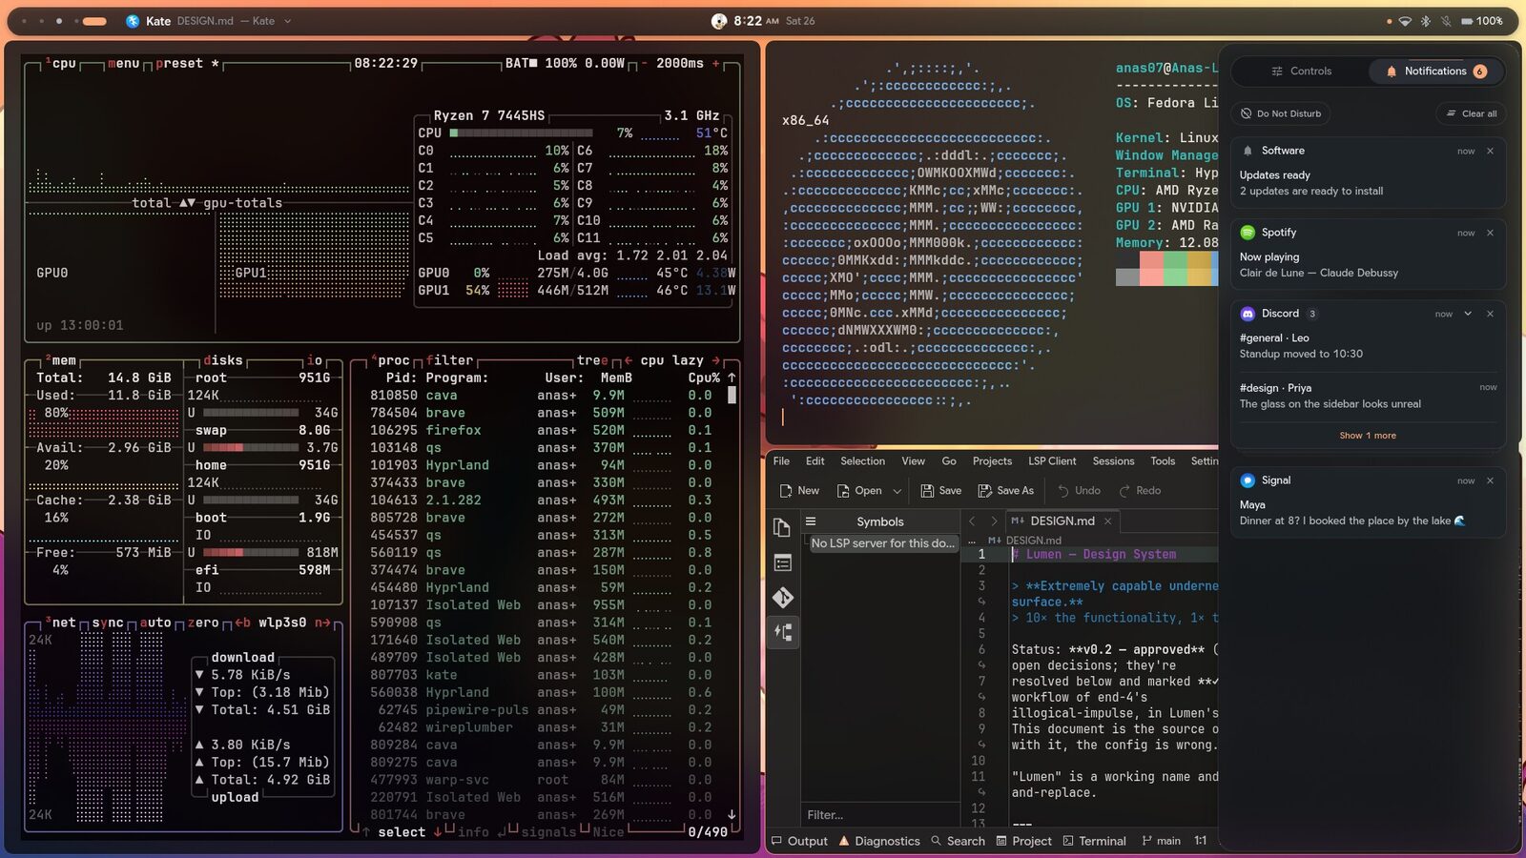The image size is (1526, 858).
Task: Go to previous tab using the left arrow
Action: pyautogui.click(x=972, y=521)
